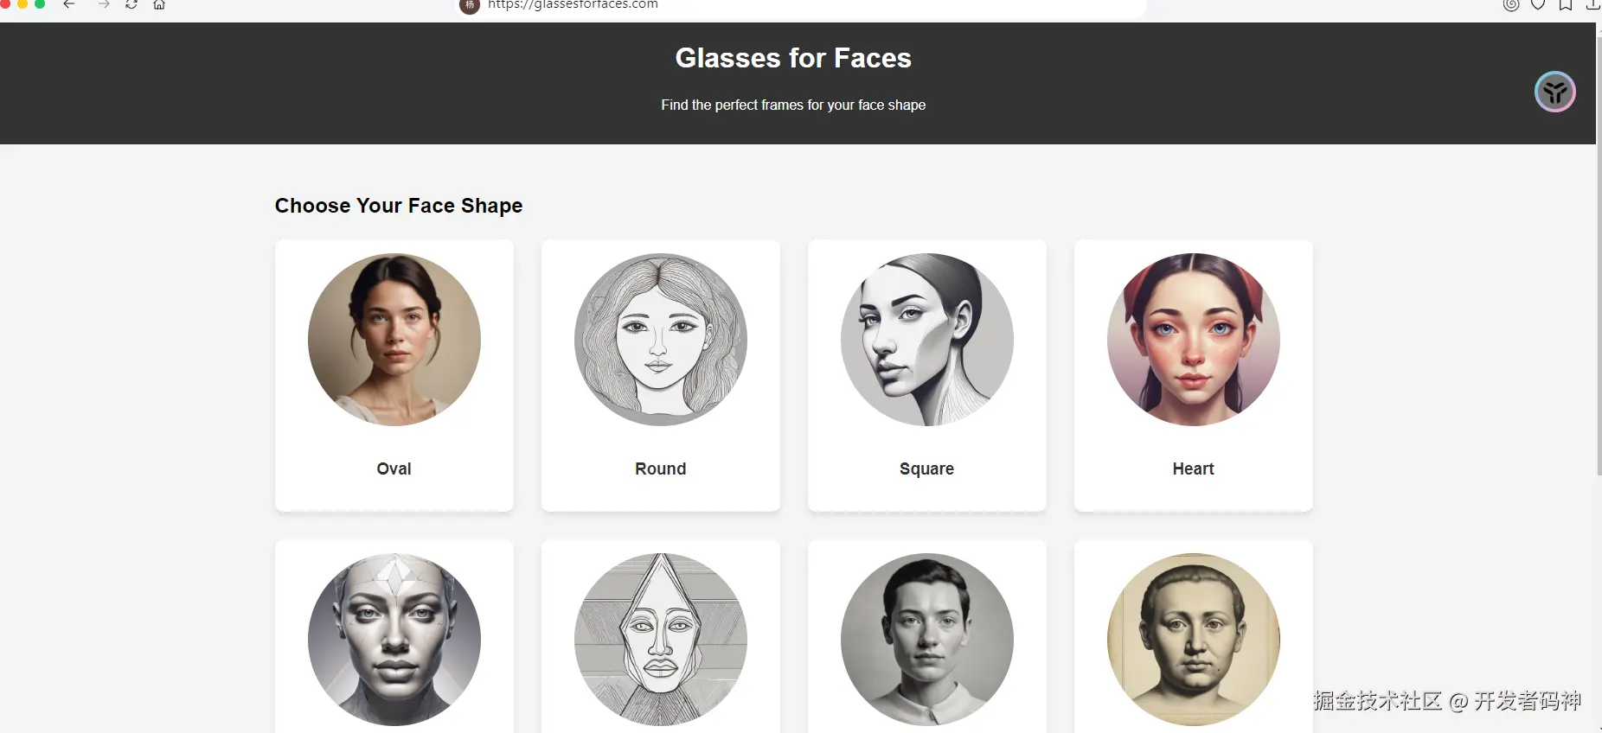The image size is (1602, 733).
Task: Click the site avatar icon in the address bar
Action: 470,5
